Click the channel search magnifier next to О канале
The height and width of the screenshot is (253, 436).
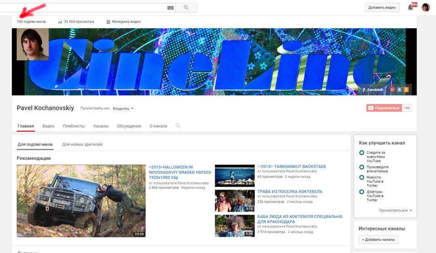178,126
